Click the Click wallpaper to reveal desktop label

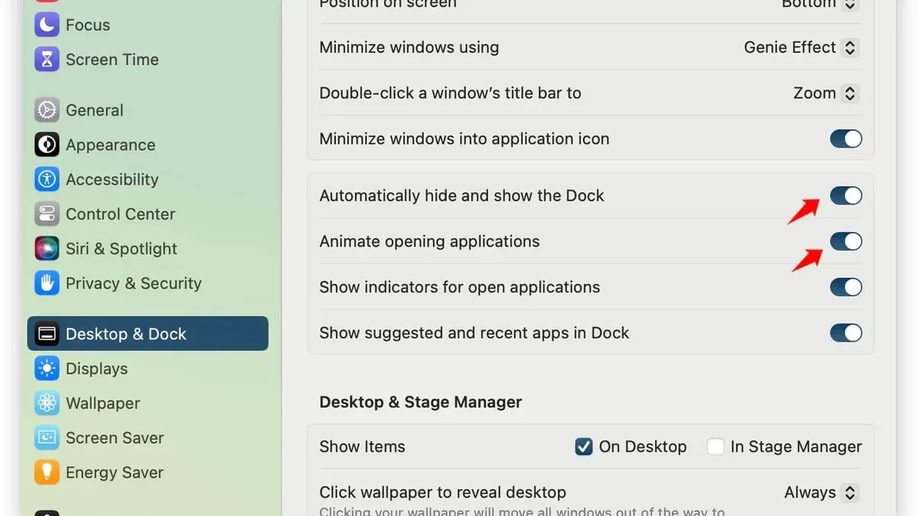point(443,492)
